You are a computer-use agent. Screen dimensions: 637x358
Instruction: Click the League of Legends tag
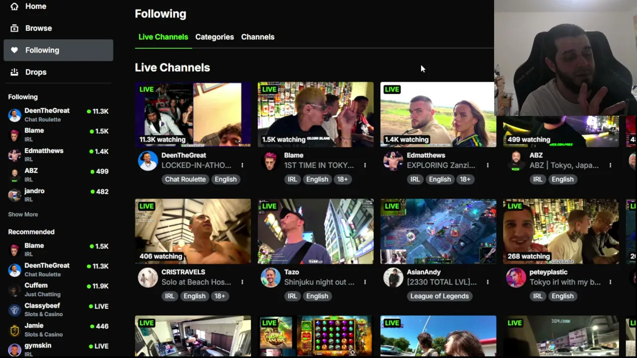point(439,296)
